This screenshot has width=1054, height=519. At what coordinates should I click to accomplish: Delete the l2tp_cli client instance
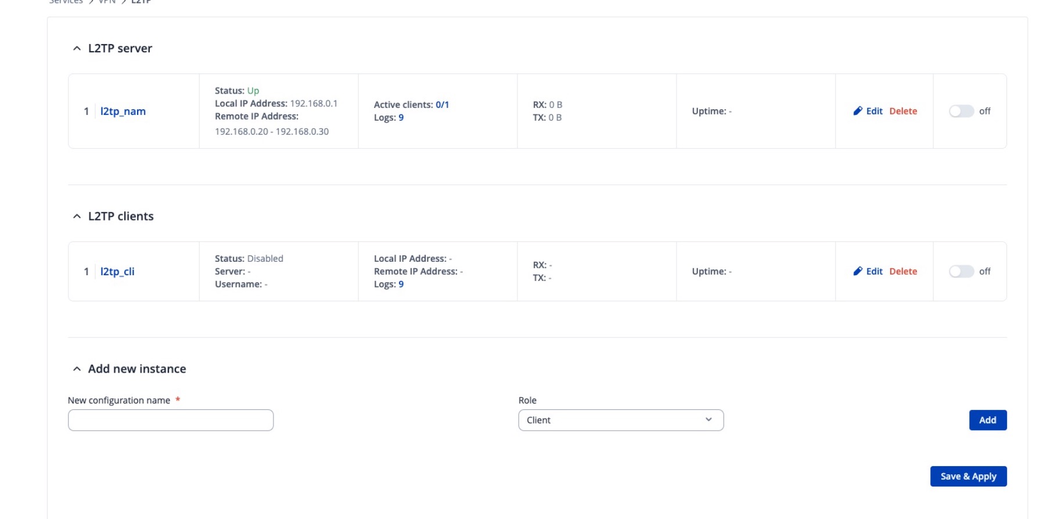pyautogui.click(x=903, y=271)
